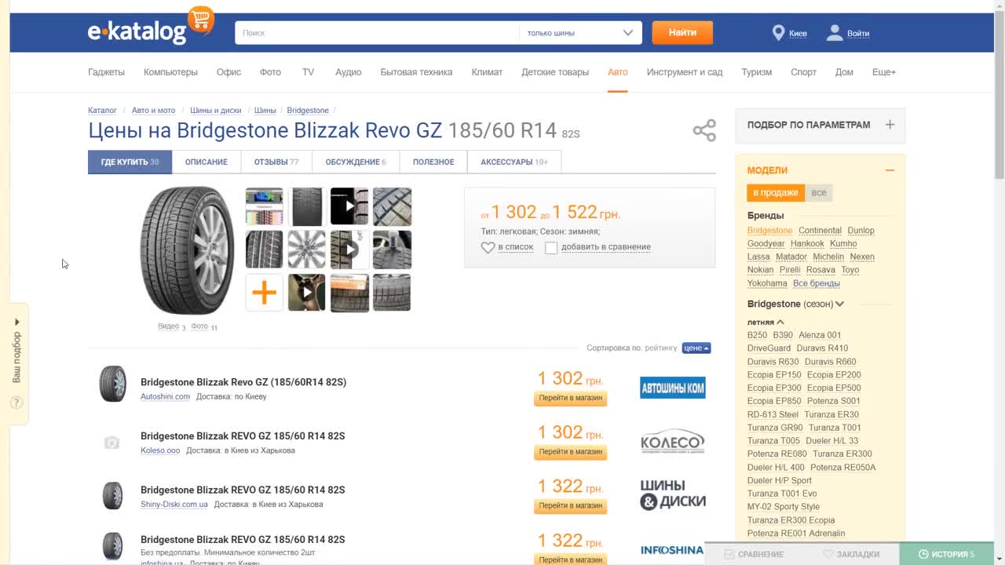
Task: Open the 'Turanza T005' model link
Action: coord(773,441)
